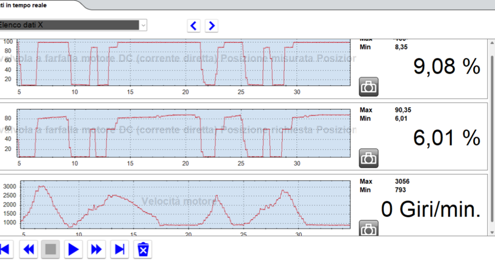Click the Velocità motore RPM graph
This screenshot has height=262, width=495.
183,204
